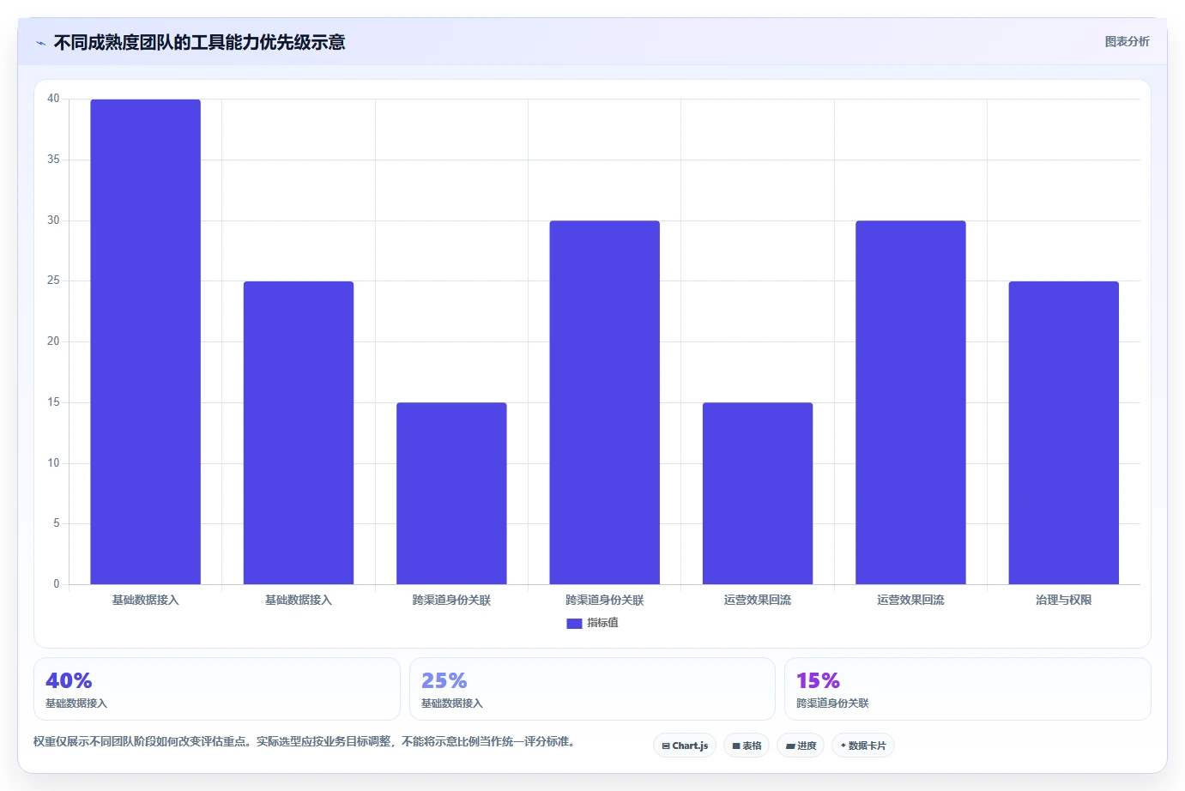The width and height of the screenshot is (1185, 791).
Task: Click the footnote starting with 权重仅展示
Action: pyautogui.click(x=304, y=741)
